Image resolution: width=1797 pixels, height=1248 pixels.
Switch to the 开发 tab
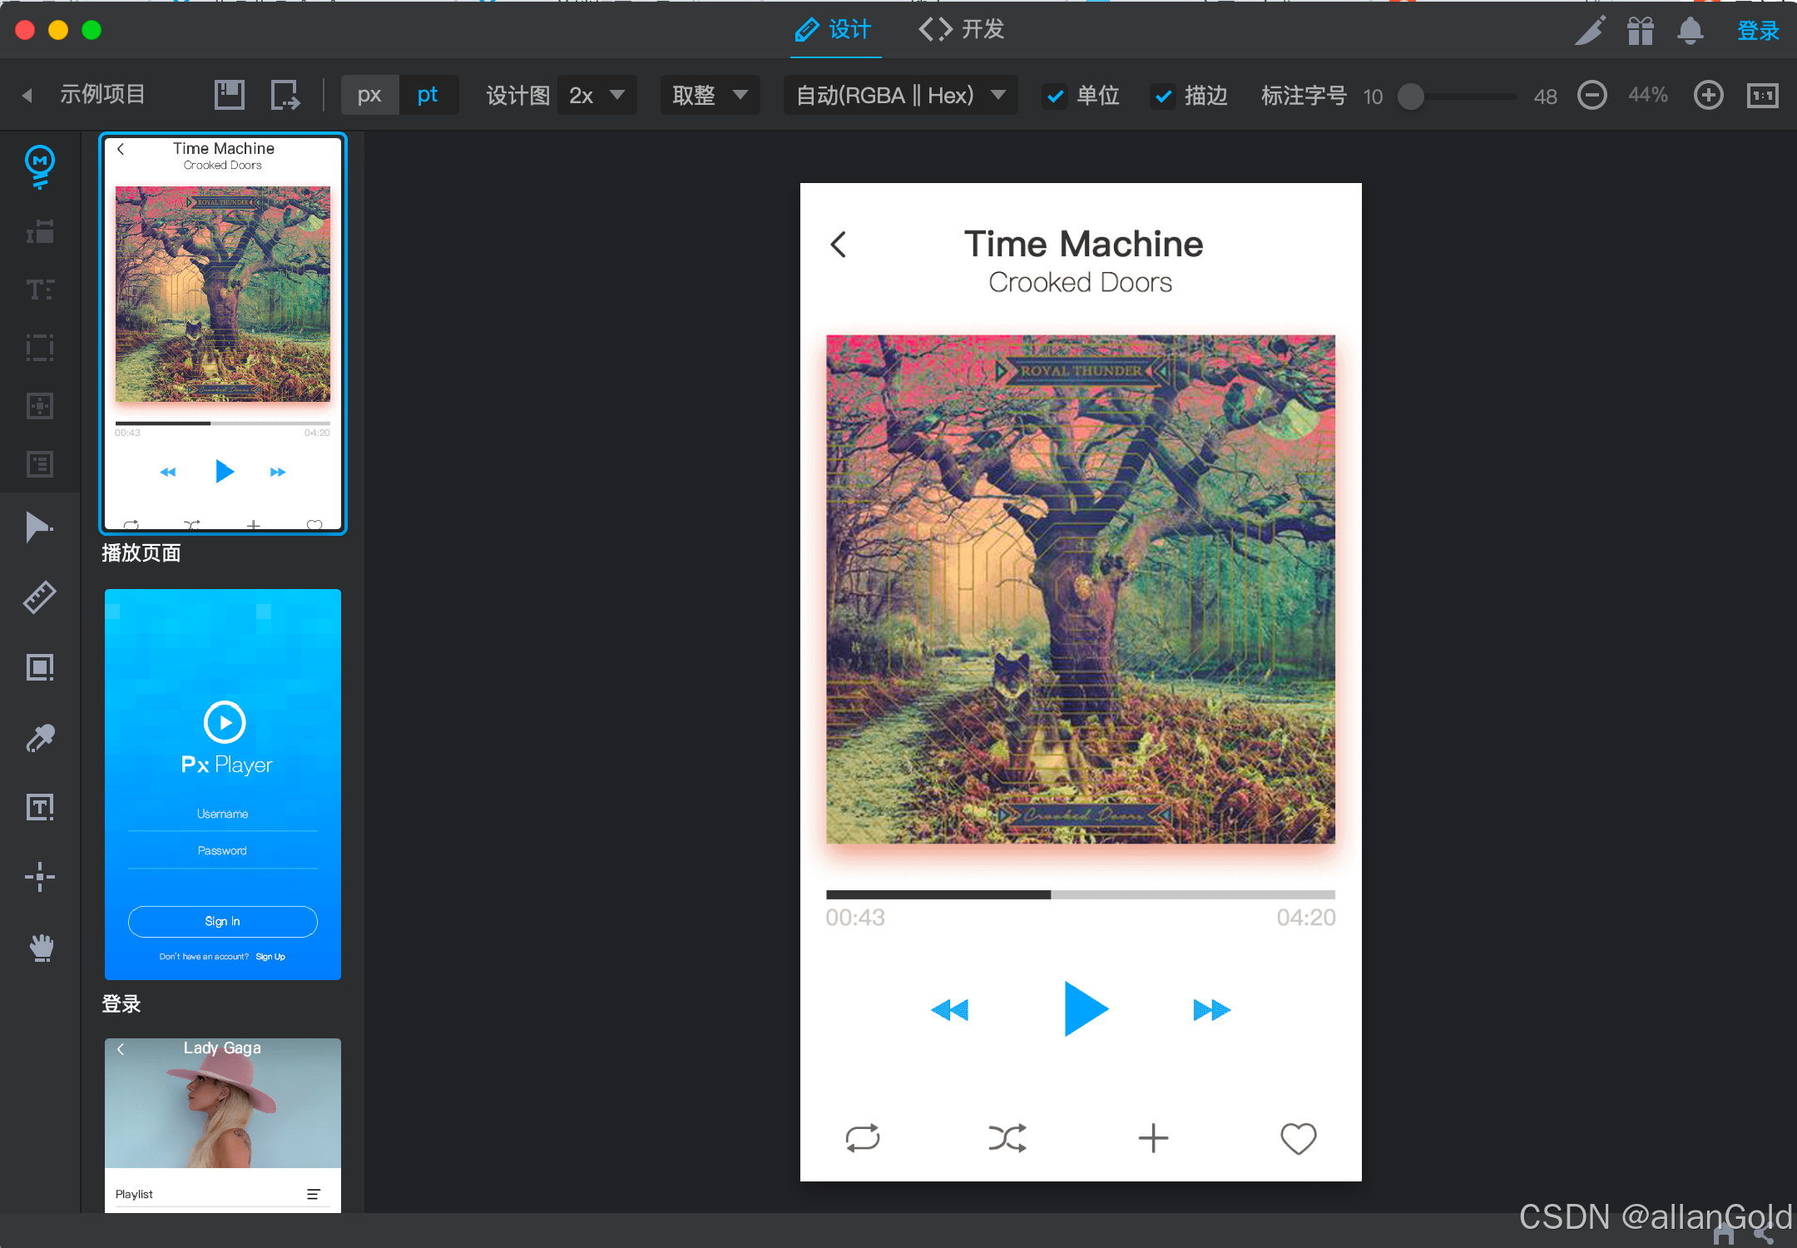point(962,30)
